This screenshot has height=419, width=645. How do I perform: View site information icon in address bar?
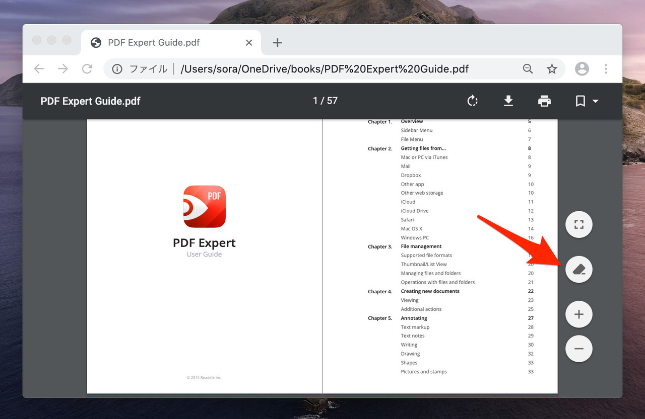pos(117,69)
